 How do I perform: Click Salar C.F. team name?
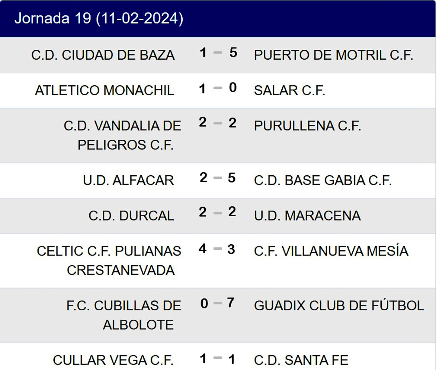click(290, 90)
